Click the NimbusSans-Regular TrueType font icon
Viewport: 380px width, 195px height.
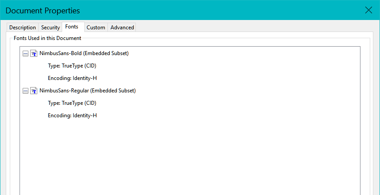pyautogui.click(x=34, y=91)
